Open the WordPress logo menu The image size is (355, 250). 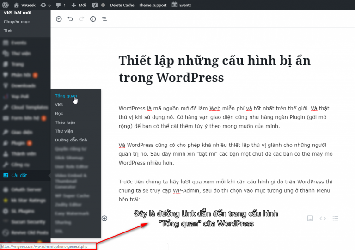[6, 5]
